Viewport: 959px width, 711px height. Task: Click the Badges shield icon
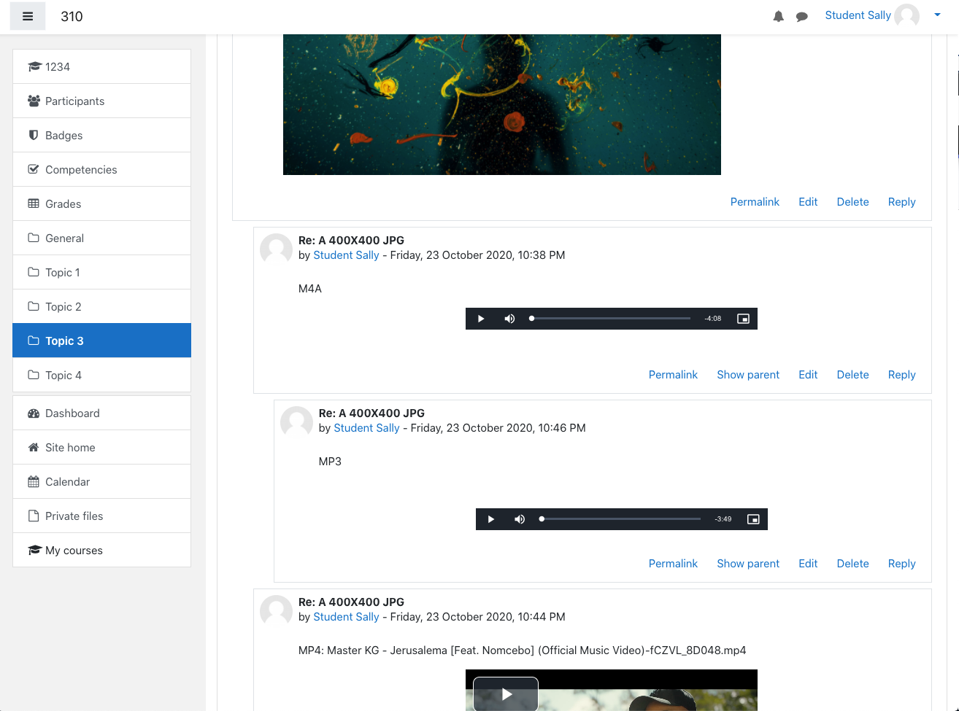pyautogui.click(x=34, y=135)
